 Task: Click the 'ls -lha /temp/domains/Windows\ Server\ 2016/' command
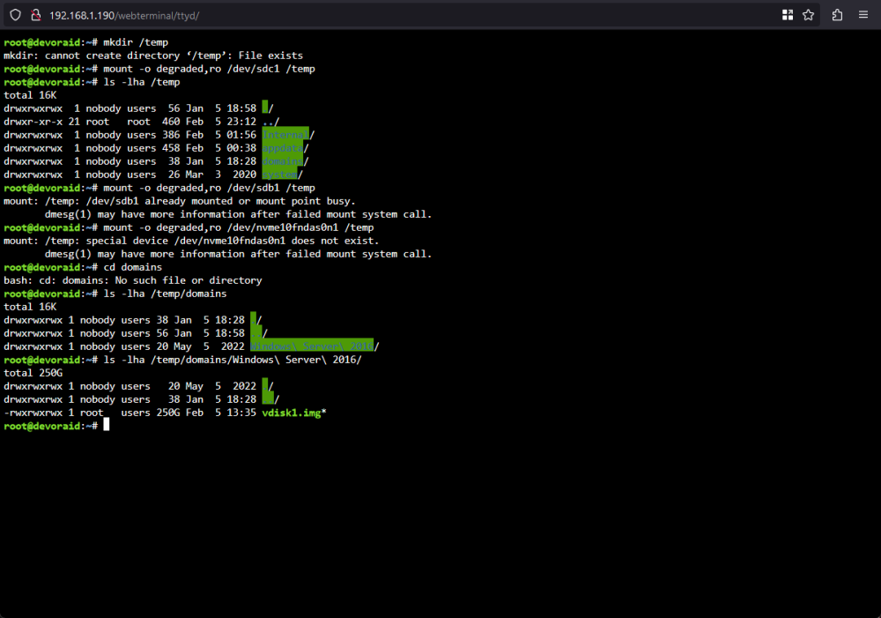click(x=233, y=360)
